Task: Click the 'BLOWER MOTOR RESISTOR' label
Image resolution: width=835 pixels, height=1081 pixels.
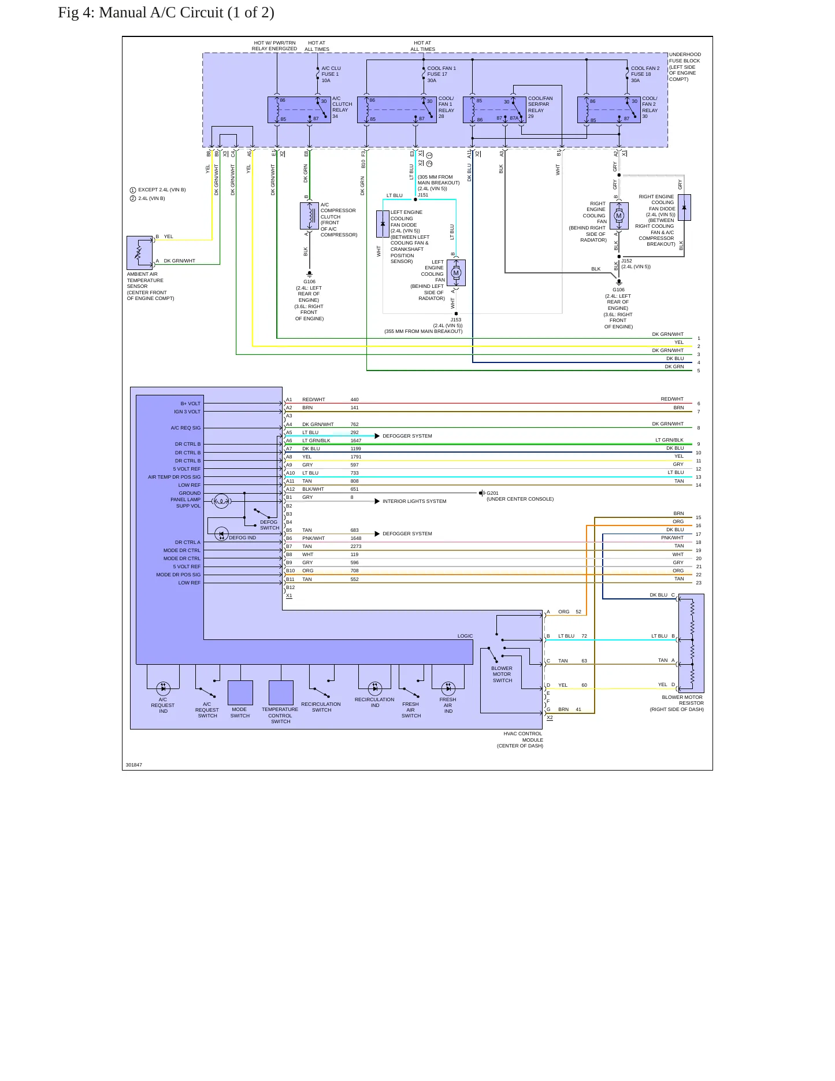Action: coord(682,700)
